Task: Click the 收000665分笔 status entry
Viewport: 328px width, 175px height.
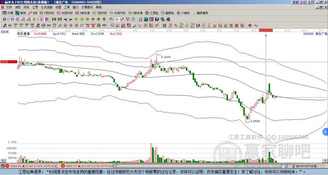Action: coord(305,166)
